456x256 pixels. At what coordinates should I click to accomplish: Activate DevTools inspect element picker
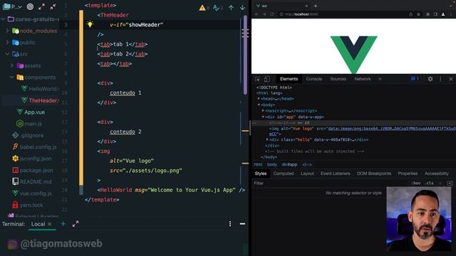(257, 79)
